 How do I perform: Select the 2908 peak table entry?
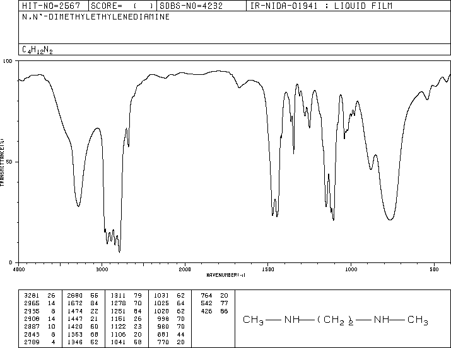coord(32,318)
